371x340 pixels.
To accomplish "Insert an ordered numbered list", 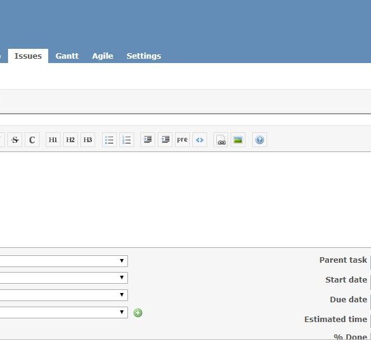I will [x=127, y=140].
